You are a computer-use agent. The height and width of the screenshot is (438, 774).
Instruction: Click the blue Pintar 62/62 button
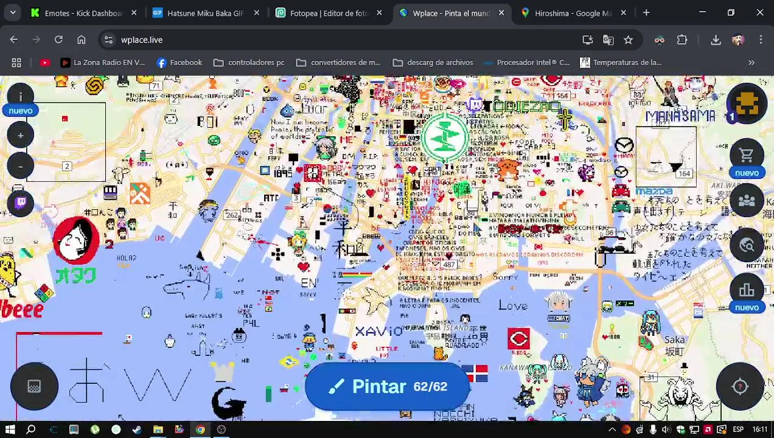pos(387,386)
